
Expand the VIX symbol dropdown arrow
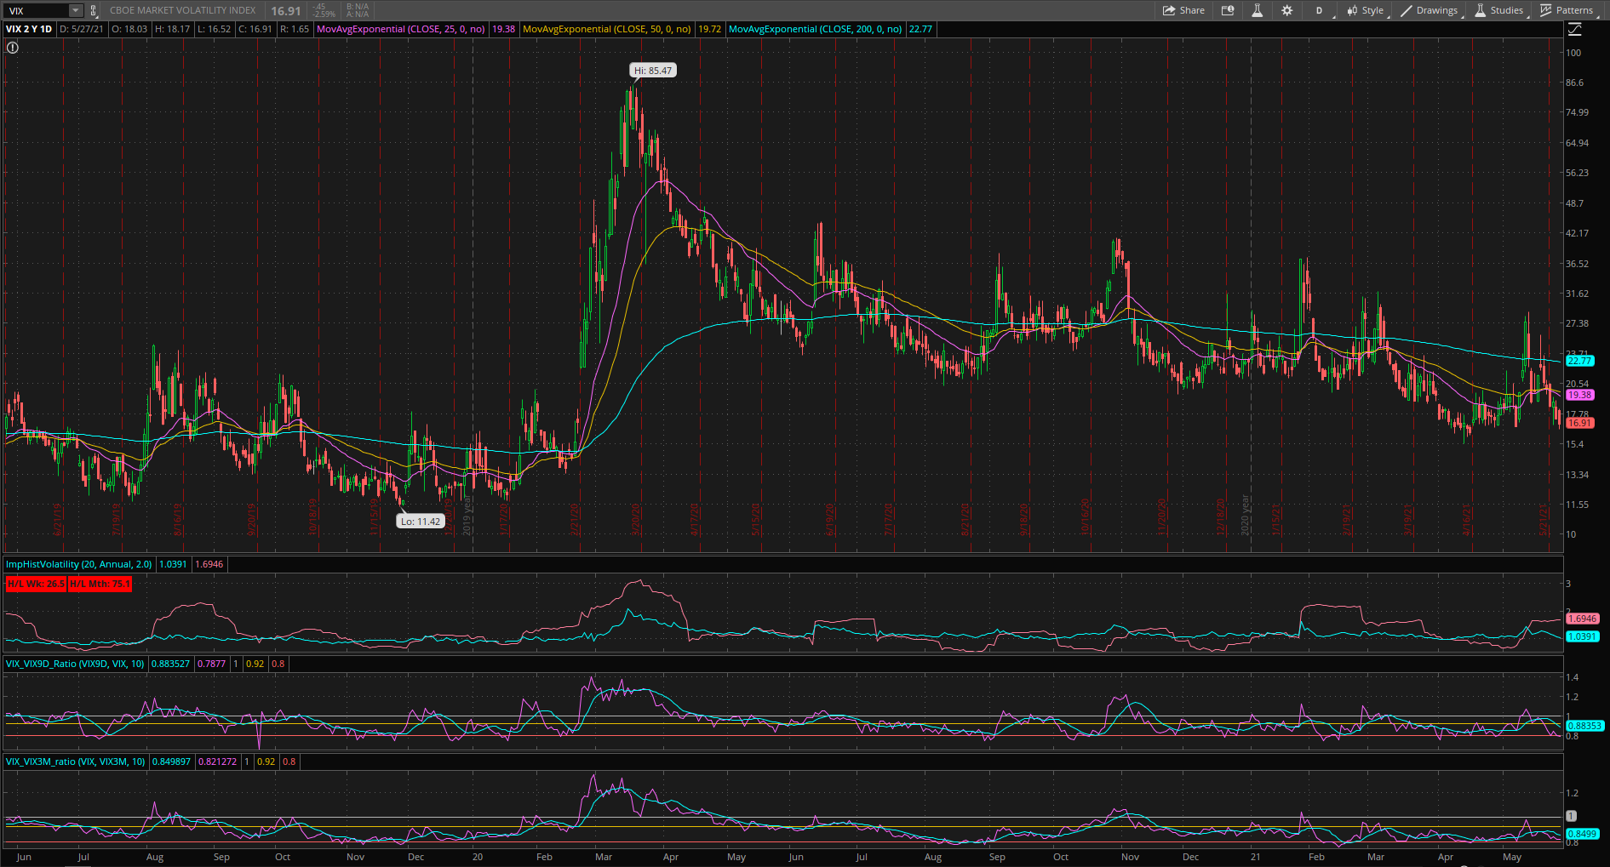pos(75,10)
